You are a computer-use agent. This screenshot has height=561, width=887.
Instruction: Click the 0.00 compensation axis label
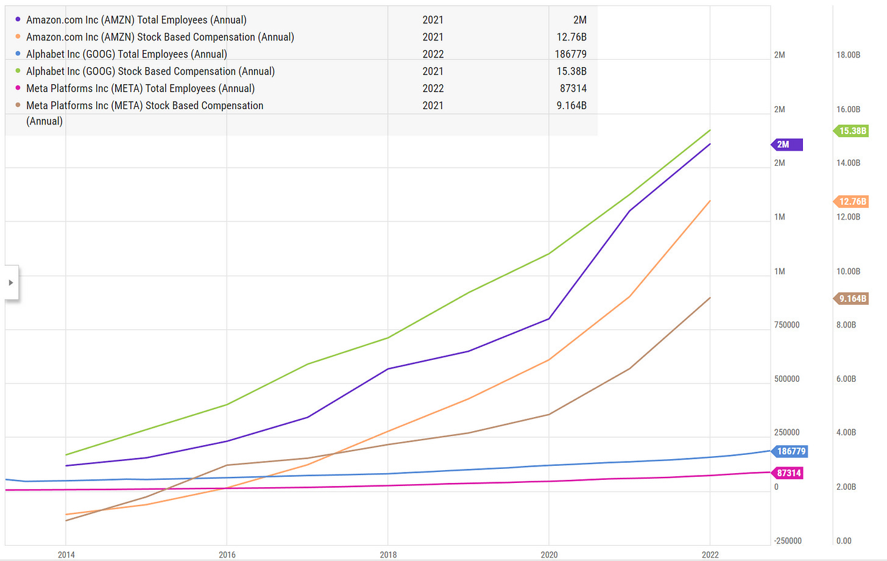[844, 541]
